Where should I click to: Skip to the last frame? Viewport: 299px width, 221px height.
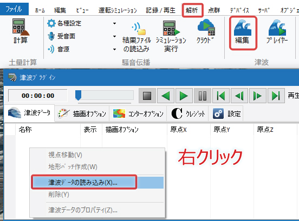(x=276, y=96)
